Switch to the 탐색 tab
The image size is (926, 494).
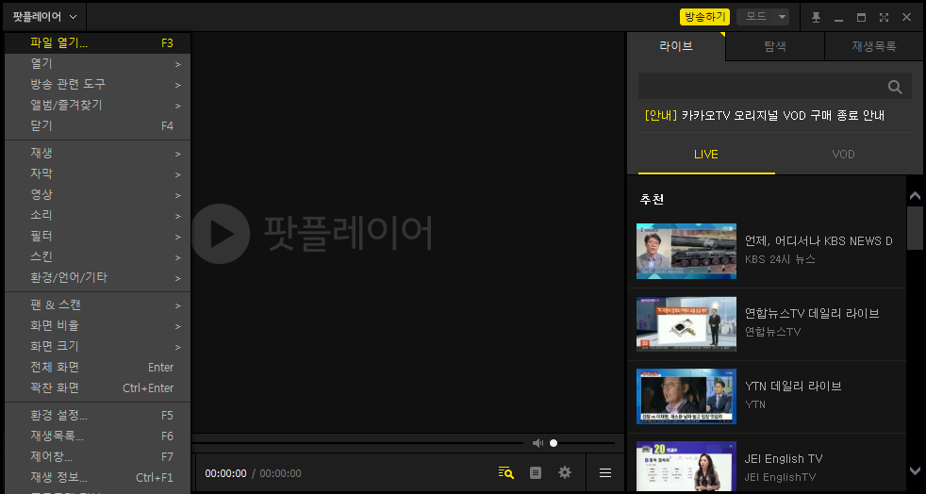coord(775,46)
